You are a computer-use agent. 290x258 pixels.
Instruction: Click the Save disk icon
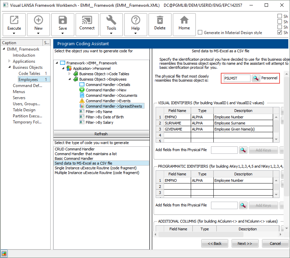(x=63, y=20)
